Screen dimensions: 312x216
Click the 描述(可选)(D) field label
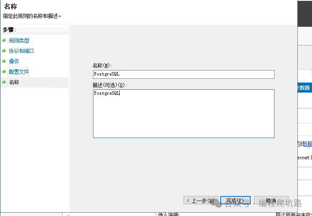pos(110,85)
